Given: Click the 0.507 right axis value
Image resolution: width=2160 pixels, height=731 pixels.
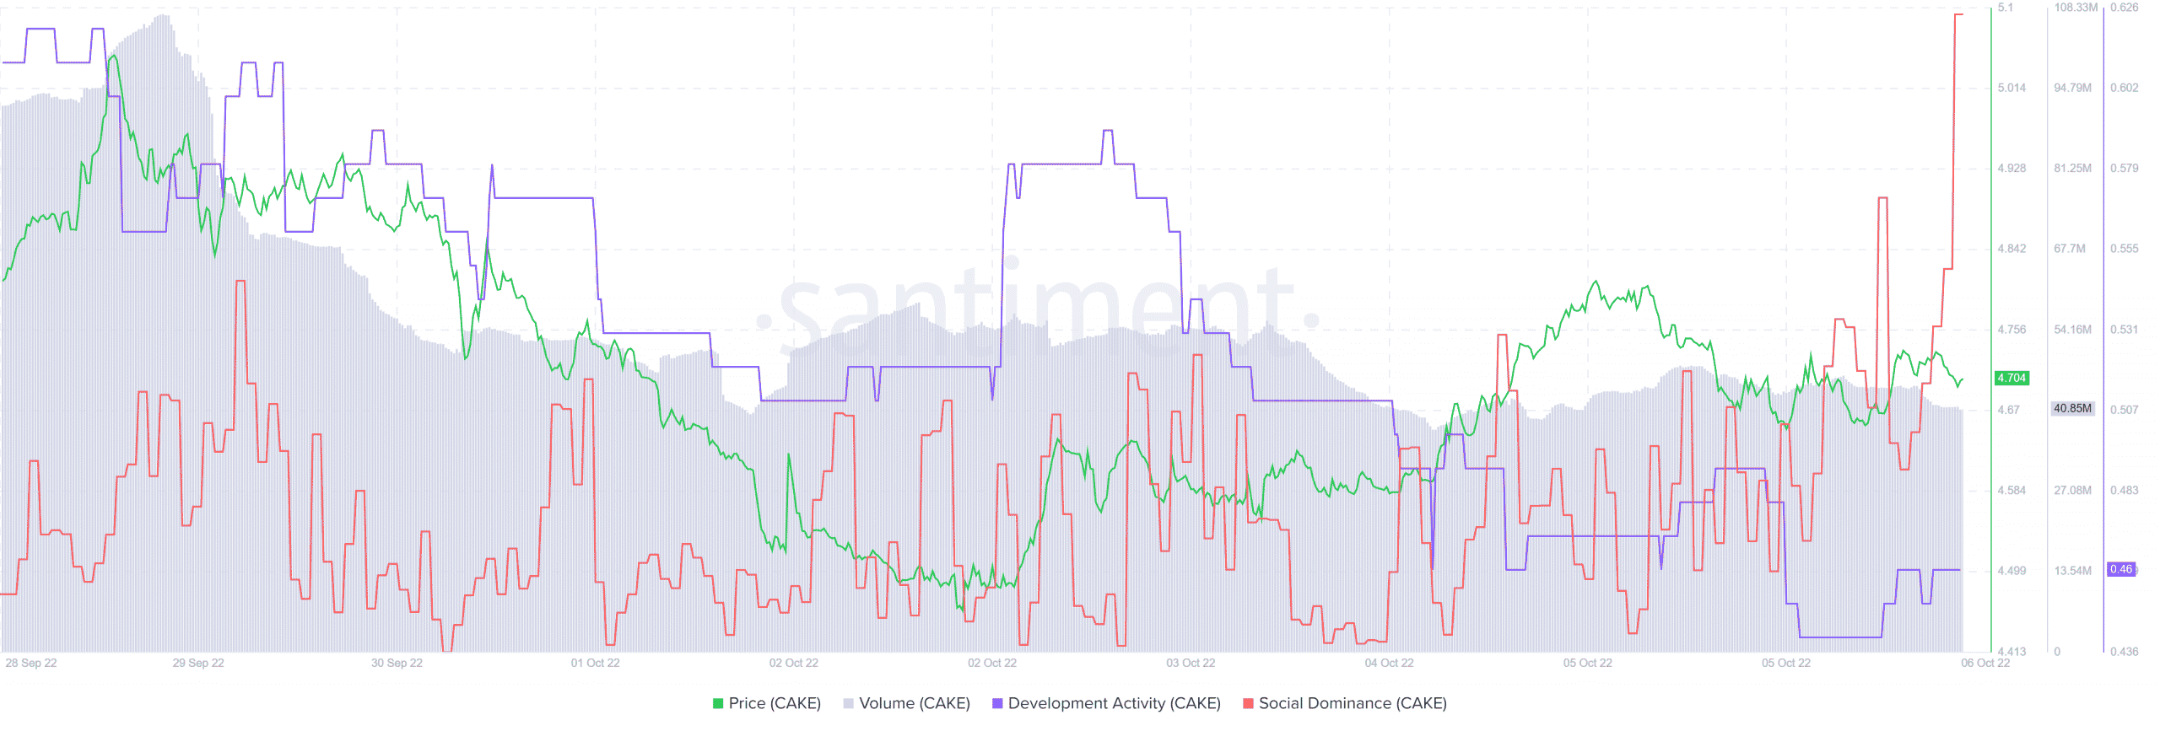Looking at the screenshot, I should coord(2125,410).
